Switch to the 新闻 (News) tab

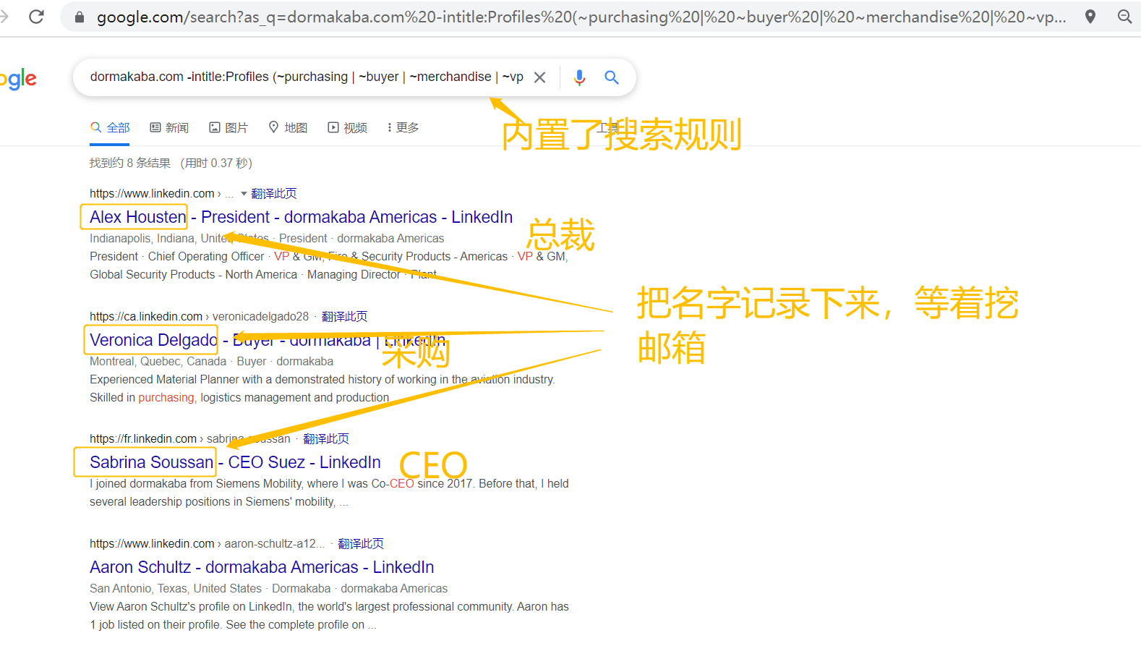point(169,128)
